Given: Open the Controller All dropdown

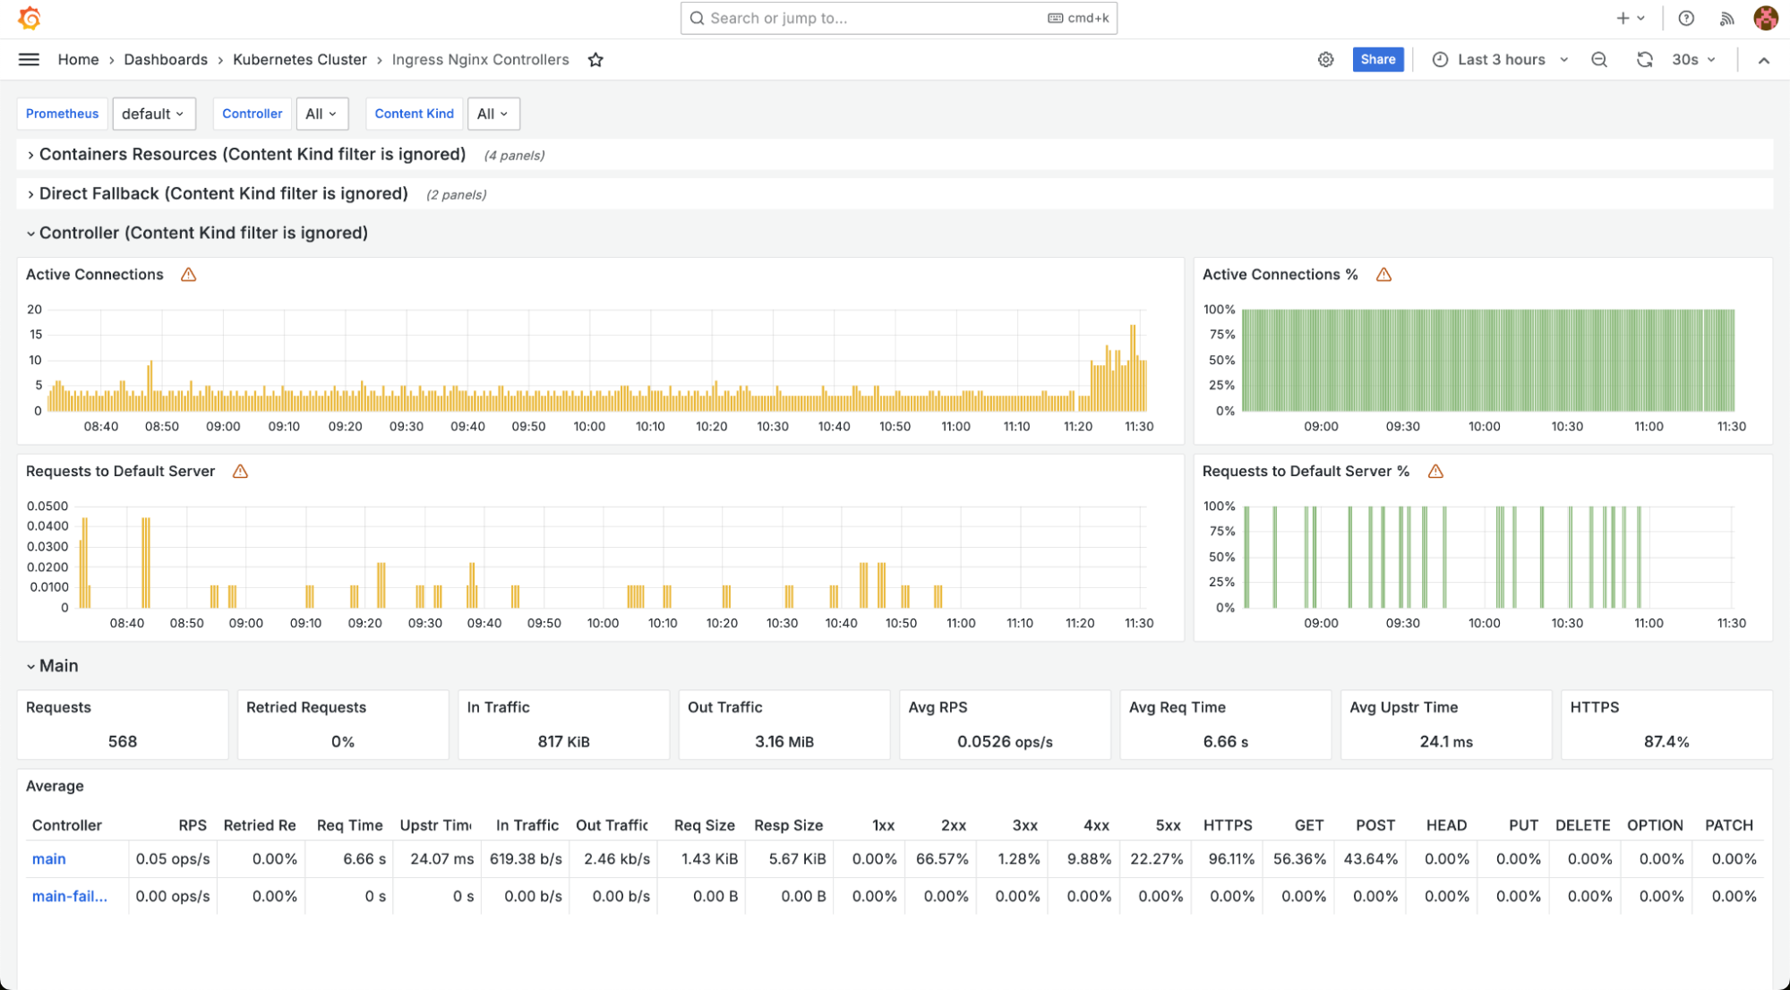Looking at the screenshot, I should tap(321, 114).
